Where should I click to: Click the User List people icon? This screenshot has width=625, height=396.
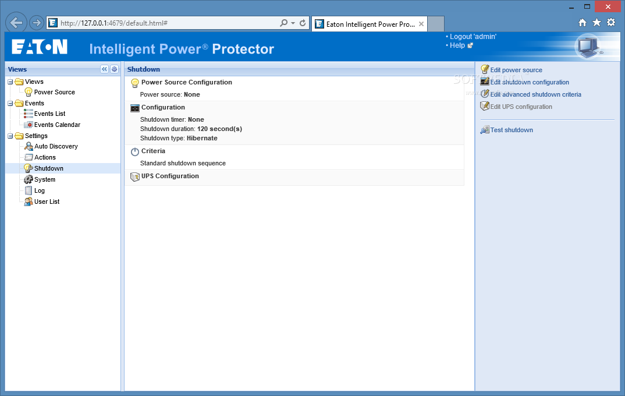click(29, 202)
